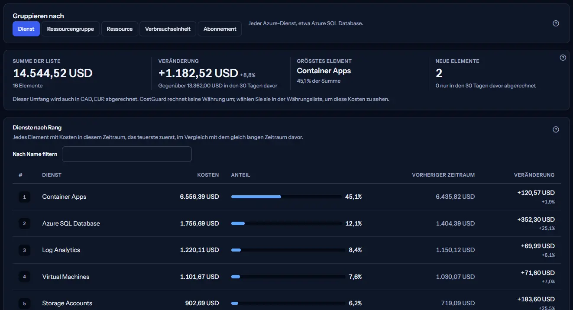
Task: Select the Virtual Machines row name
Action: 66,277
